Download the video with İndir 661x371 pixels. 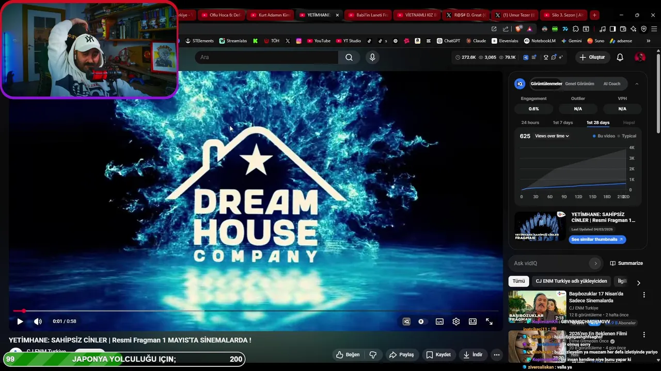tap(473, 355)
